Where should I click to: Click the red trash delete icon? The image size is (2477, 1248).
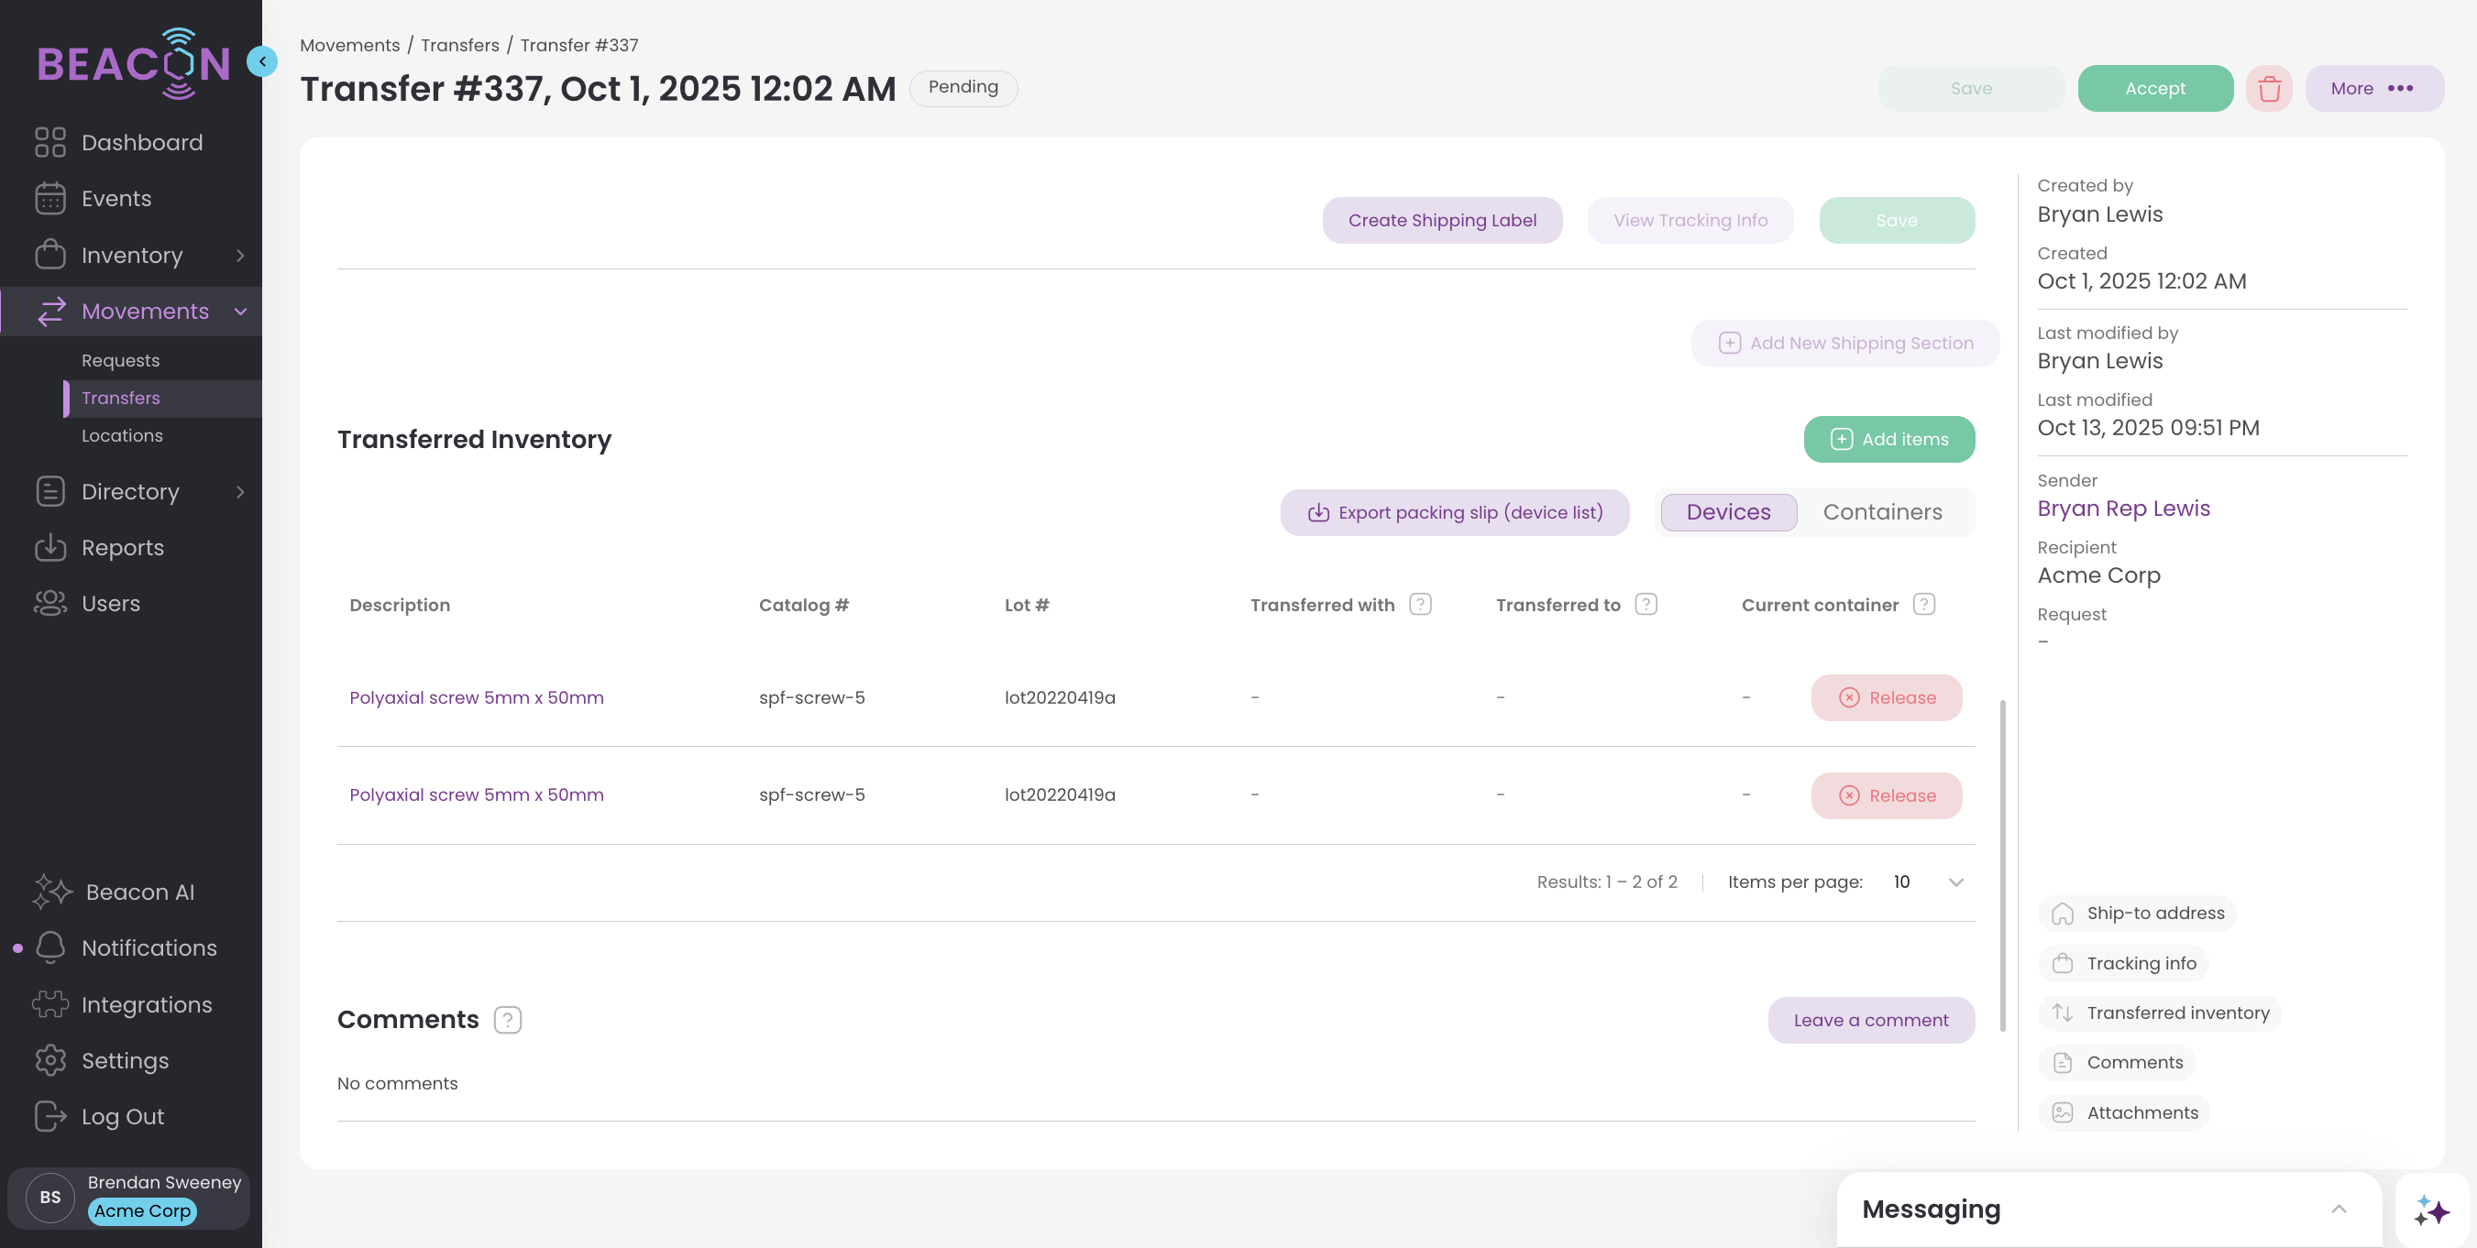coord(2268,89)
